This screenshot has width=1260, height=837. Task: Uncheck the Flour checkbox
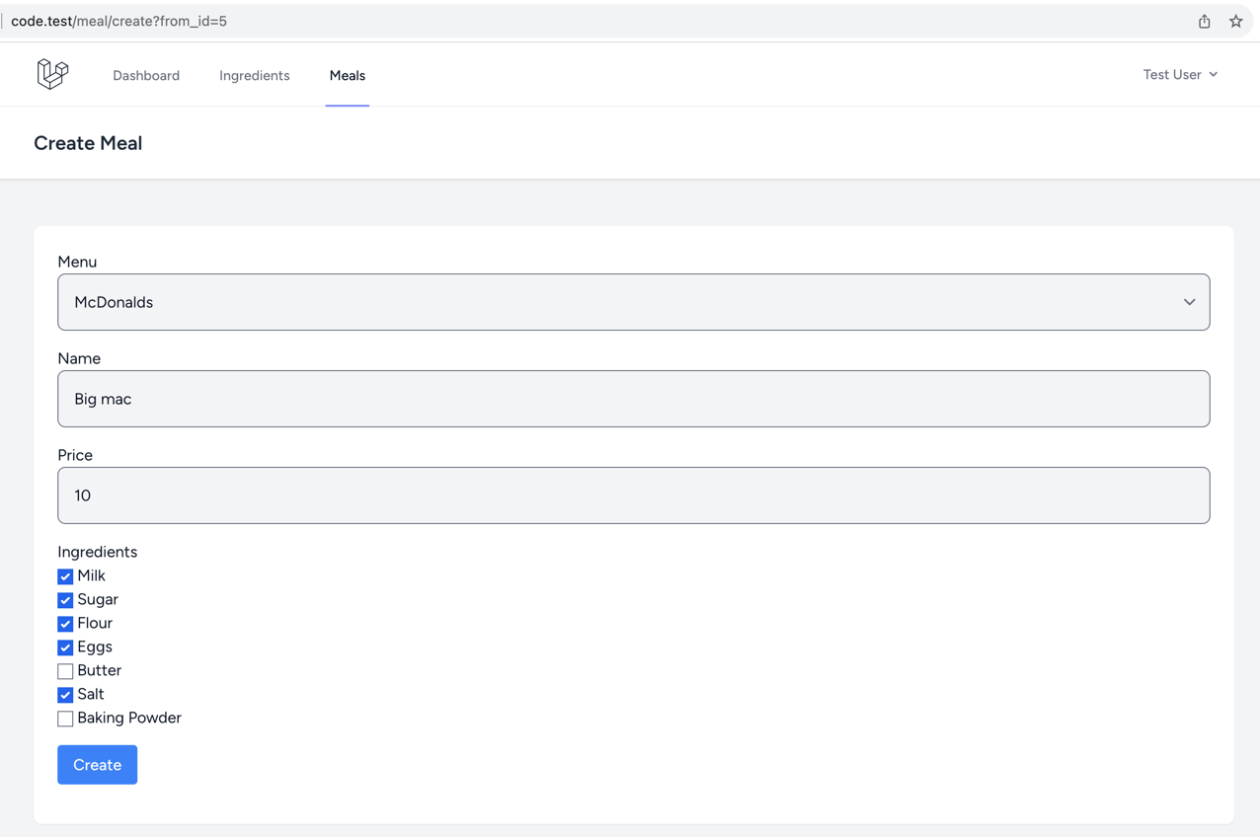tap(65, 624)
